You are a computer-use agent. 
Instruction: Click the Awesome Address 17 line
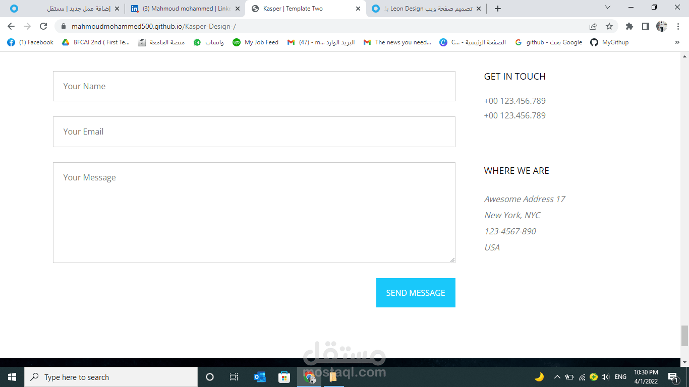(525, 199)
